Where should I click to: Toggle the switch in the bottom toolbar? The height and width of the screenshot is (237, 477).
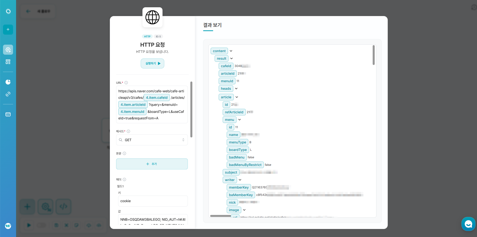point(41,225)
